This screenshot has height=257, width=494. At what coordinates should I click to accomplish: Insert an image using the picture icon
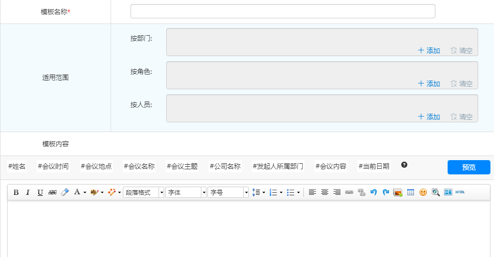(x=398, y=192)
